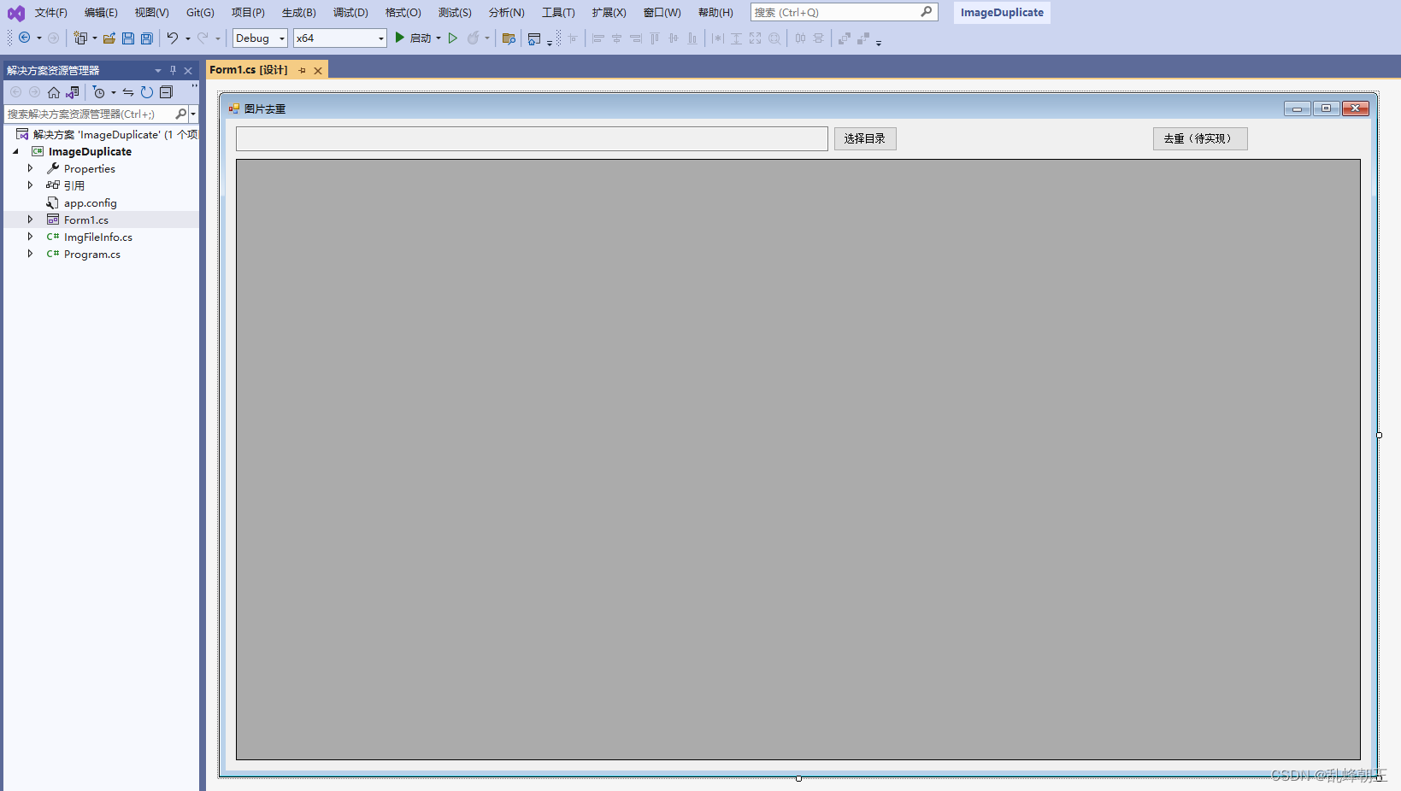
Task: Click the Send to Back icon
Action: (863, 38)
